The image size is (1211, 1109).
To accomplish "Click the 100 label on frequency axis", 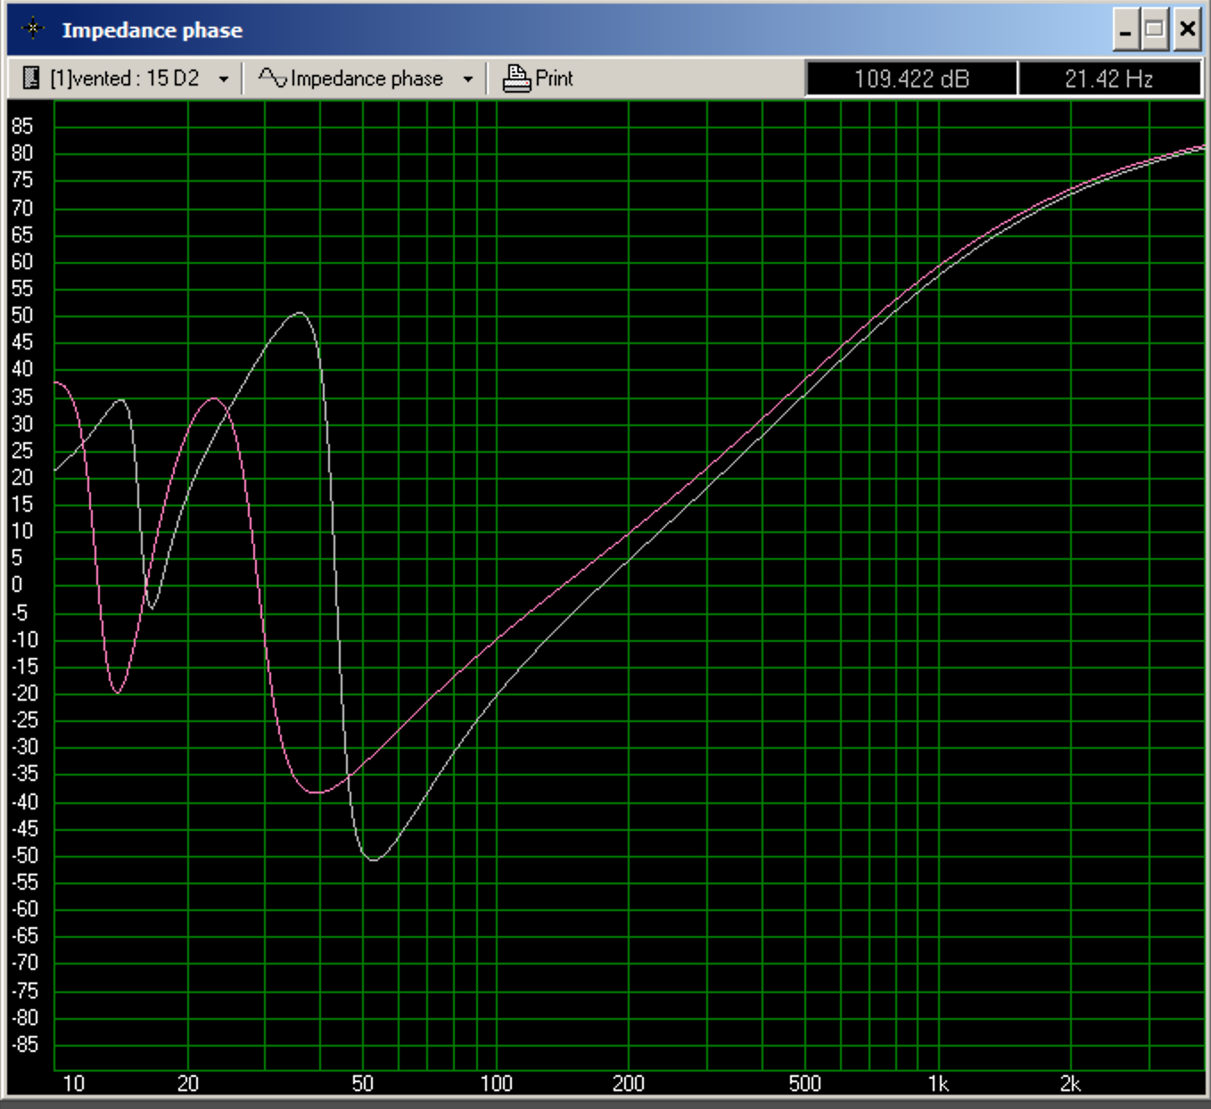I will pos(497,1084).
